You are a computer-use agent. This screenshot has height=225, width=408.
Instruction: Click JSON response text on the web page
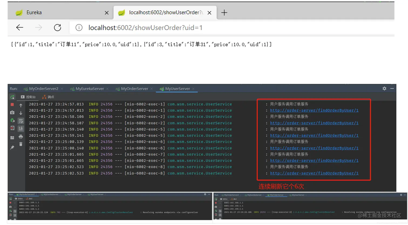[141, 44]
